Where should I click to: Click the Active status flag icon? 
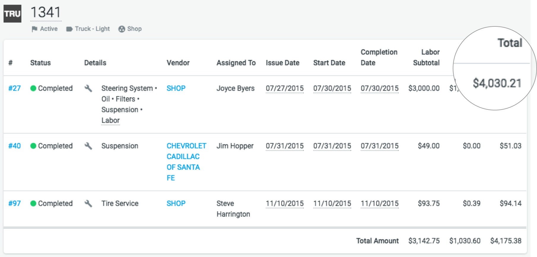pyautogui.click(x=35, y=29)
